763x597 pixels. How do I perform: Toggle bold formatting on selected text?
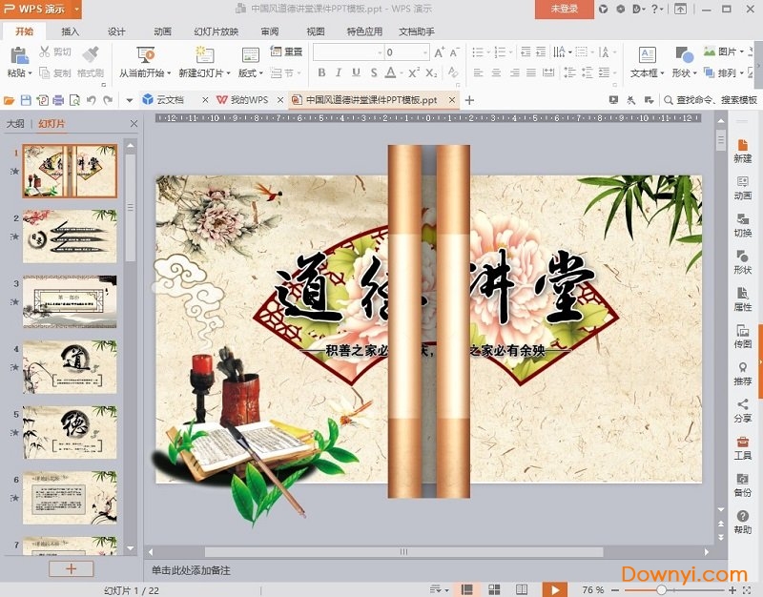point(323,72)
